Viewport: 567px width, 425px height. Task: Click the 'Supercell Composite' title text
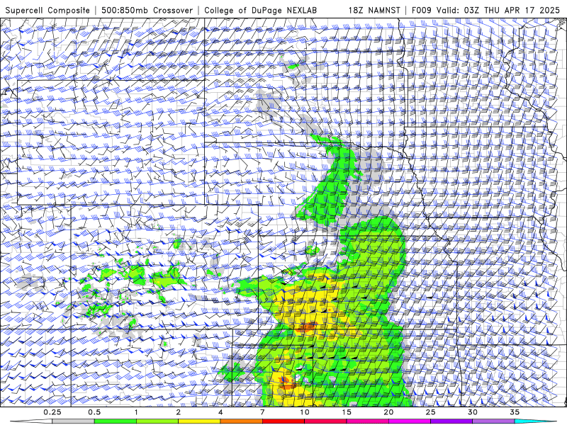(47, 11)
